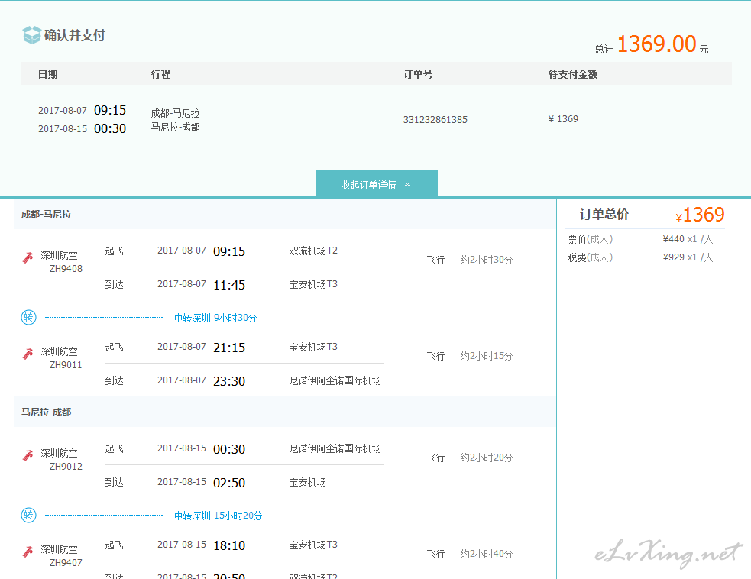751x579 pixels.
Task: Click Shenzhen Airlines logo for flight ZH9011
Action: point(28,354)
